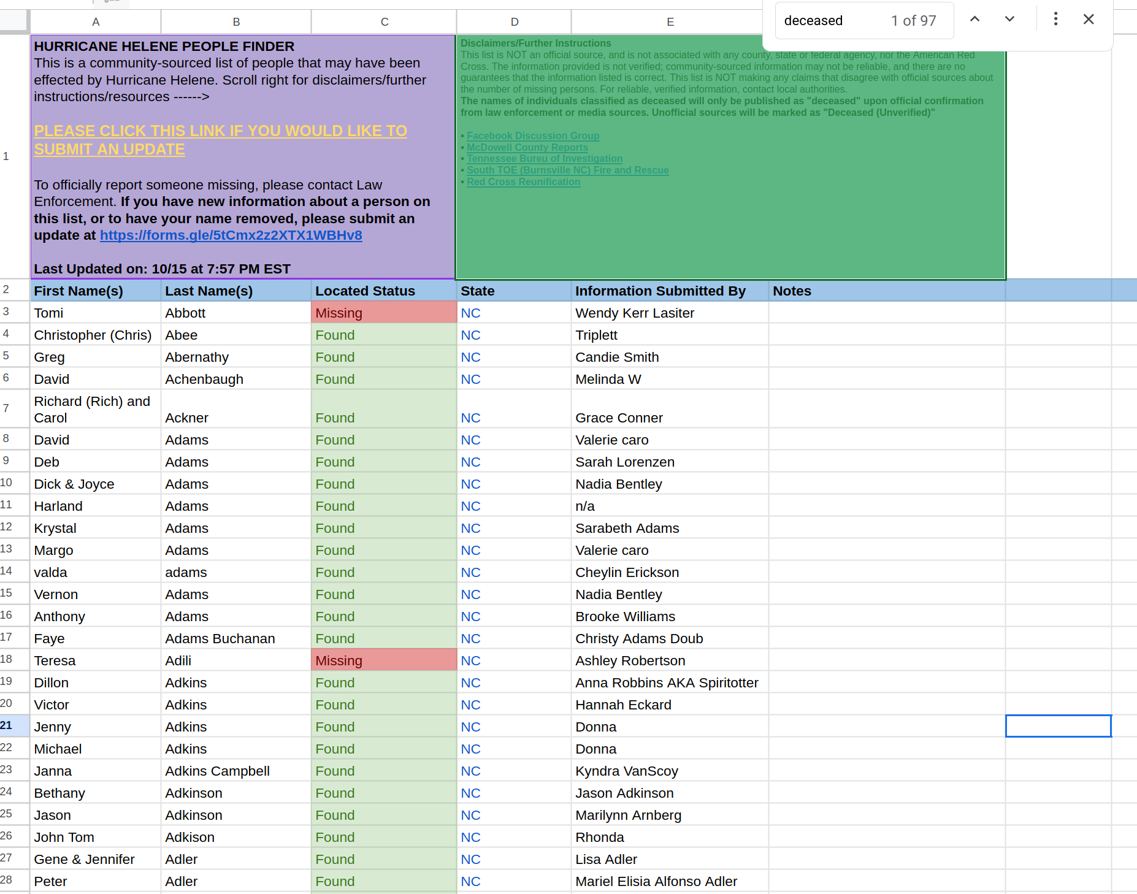Click 'Information Submitted By' header cell
Viewport: 1137px width, 894px height.
coord(670,291)
